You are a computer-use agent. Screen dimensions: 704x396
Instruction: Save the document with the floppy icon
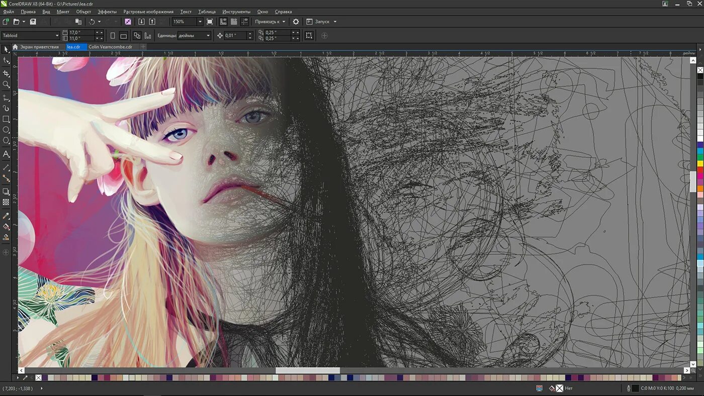pyautogui.click(x=33, y=22)
